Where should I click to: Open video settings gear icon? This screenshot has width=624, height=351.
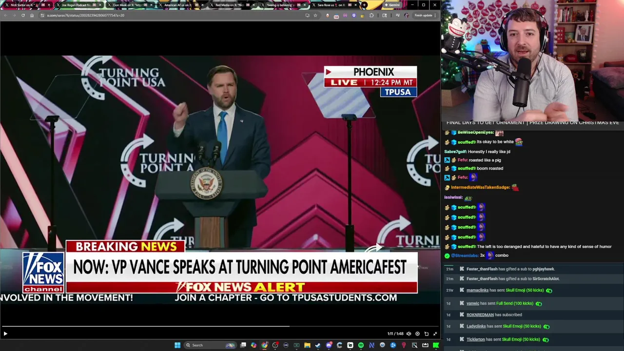tap(417, 334)
